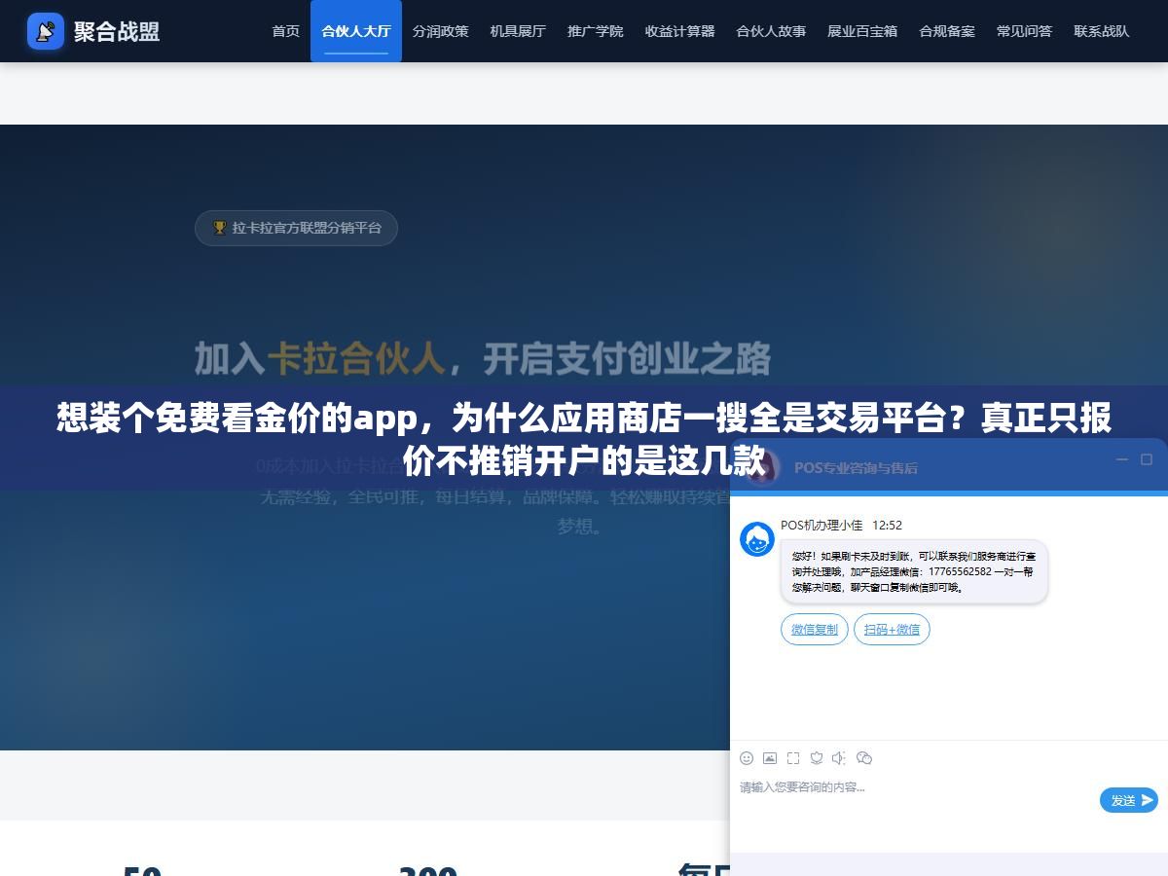Click 联系战队 in nav bar
The height and width of the screenshot is (876, 1168).
[1102, 31]
